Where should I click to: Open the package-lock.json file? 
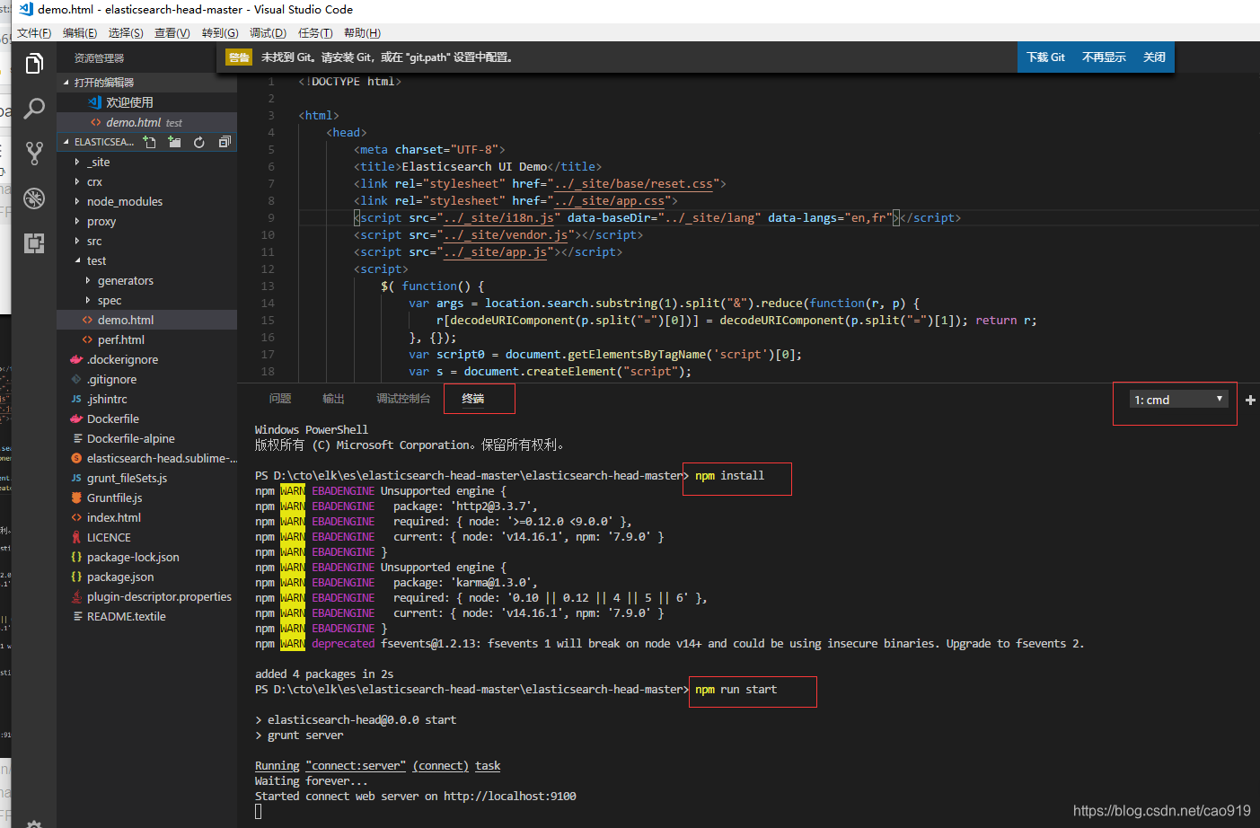click(x=146, y=558)
